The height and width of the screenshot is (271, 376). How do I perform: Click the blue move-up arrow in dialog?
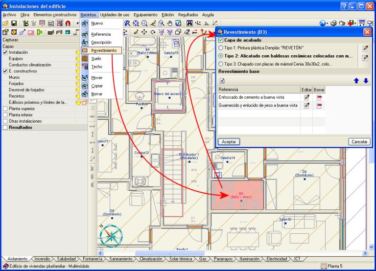coord(357,81)
